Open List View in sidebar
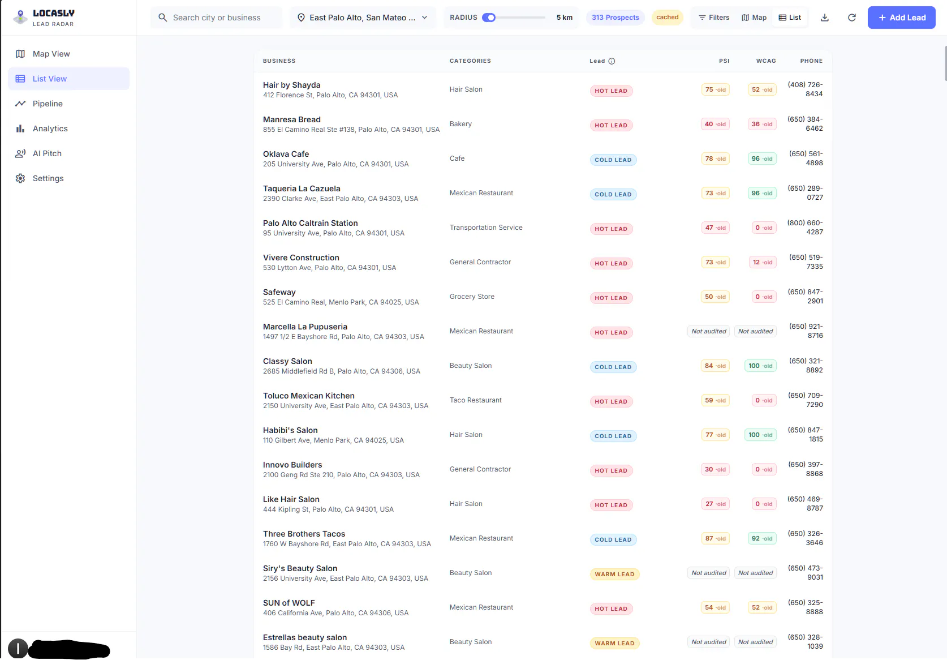 (68, 79)
